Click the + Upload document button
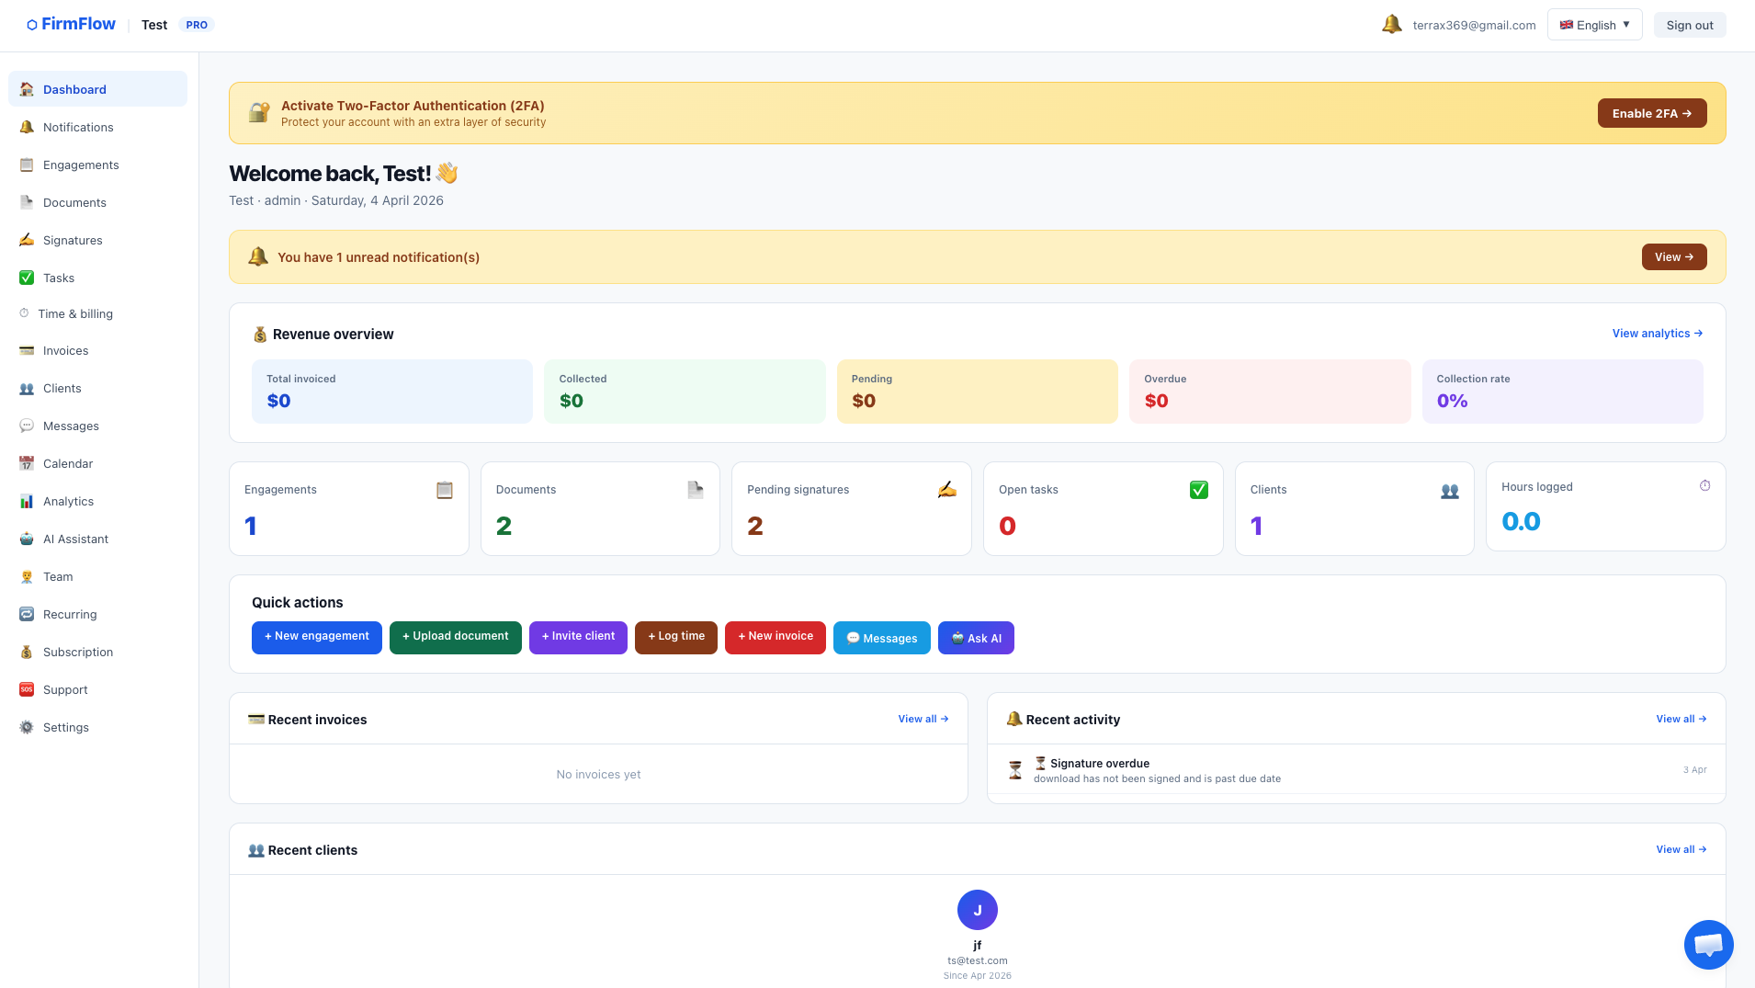The width and height of the screenshot is (1755, 988). (x=455, y=637)
